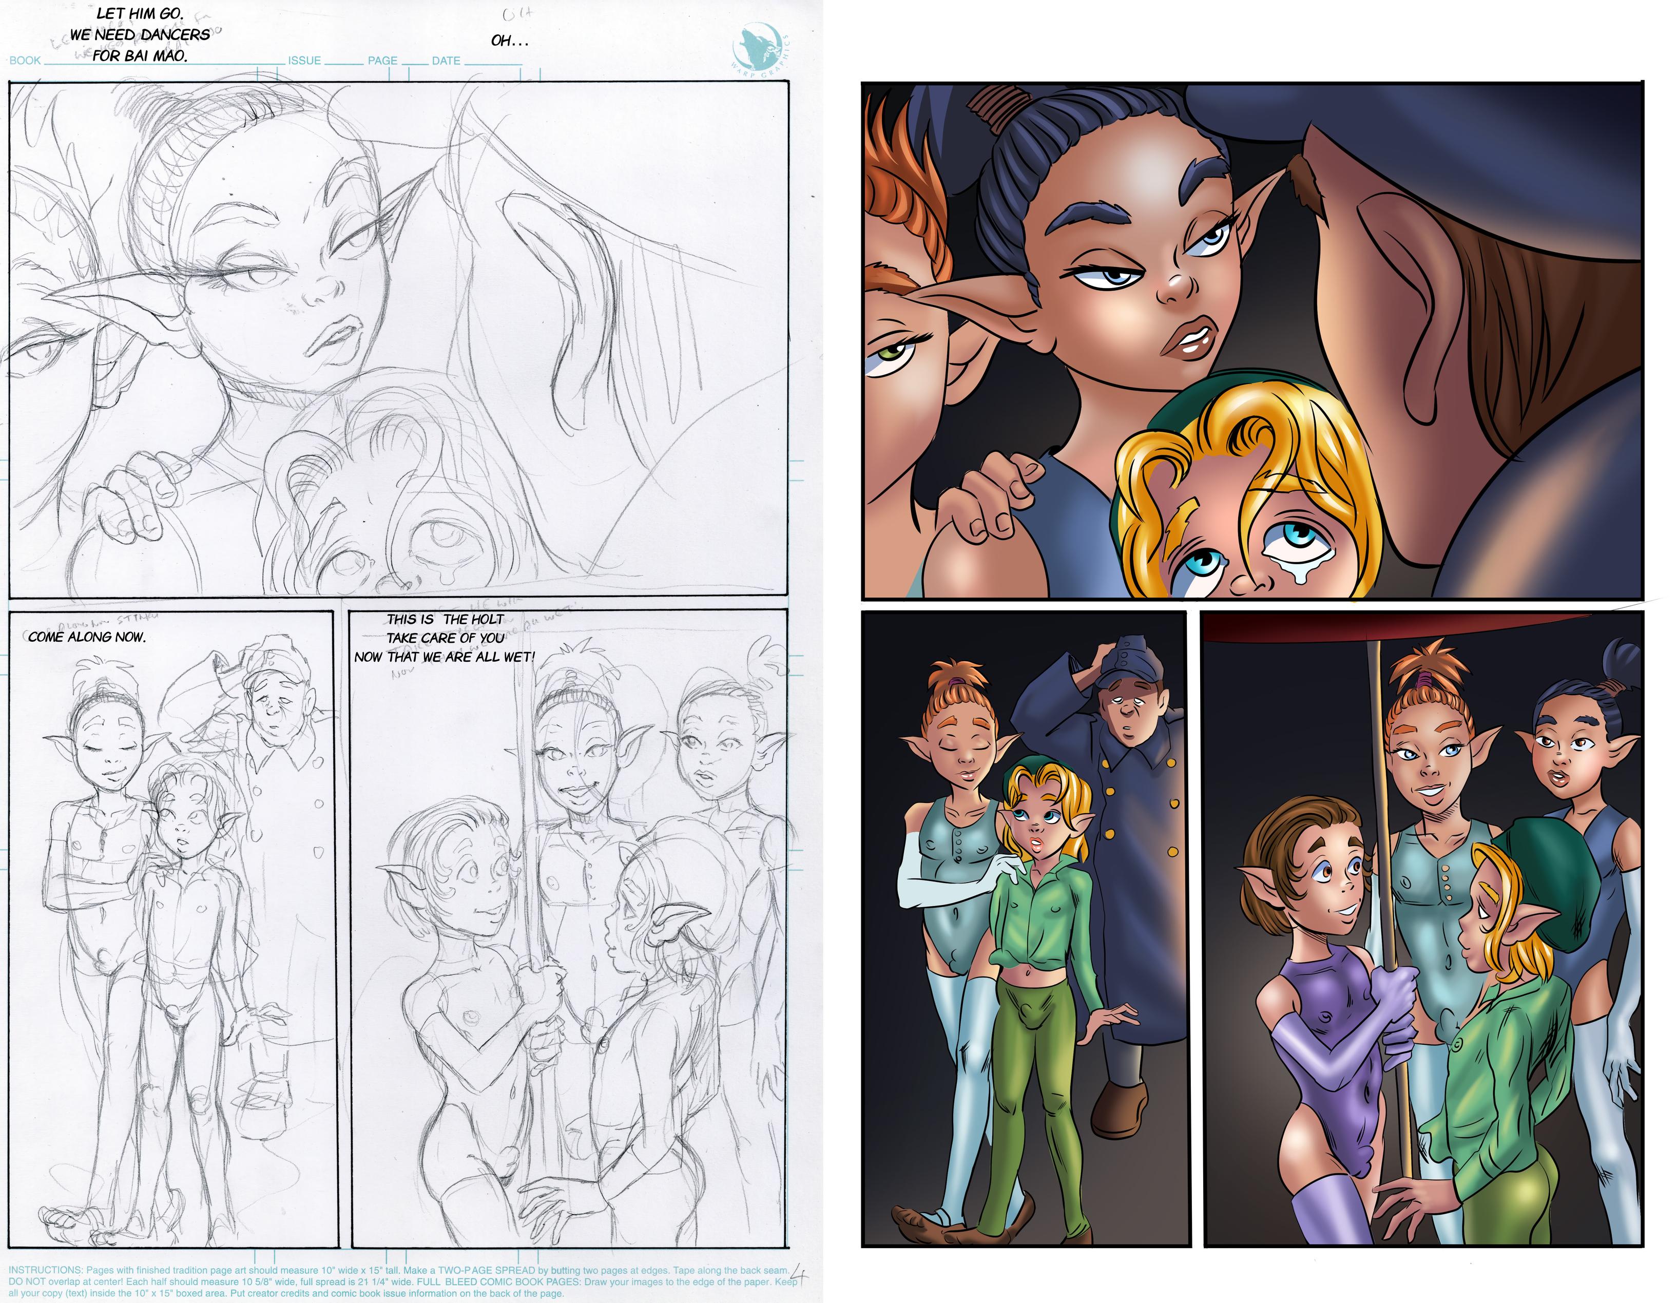Image resolution: width=1677 pixels, height=1303 pixels.
Task: Select the bottom-right pencil sketch panel
Action: click(569, 929)
